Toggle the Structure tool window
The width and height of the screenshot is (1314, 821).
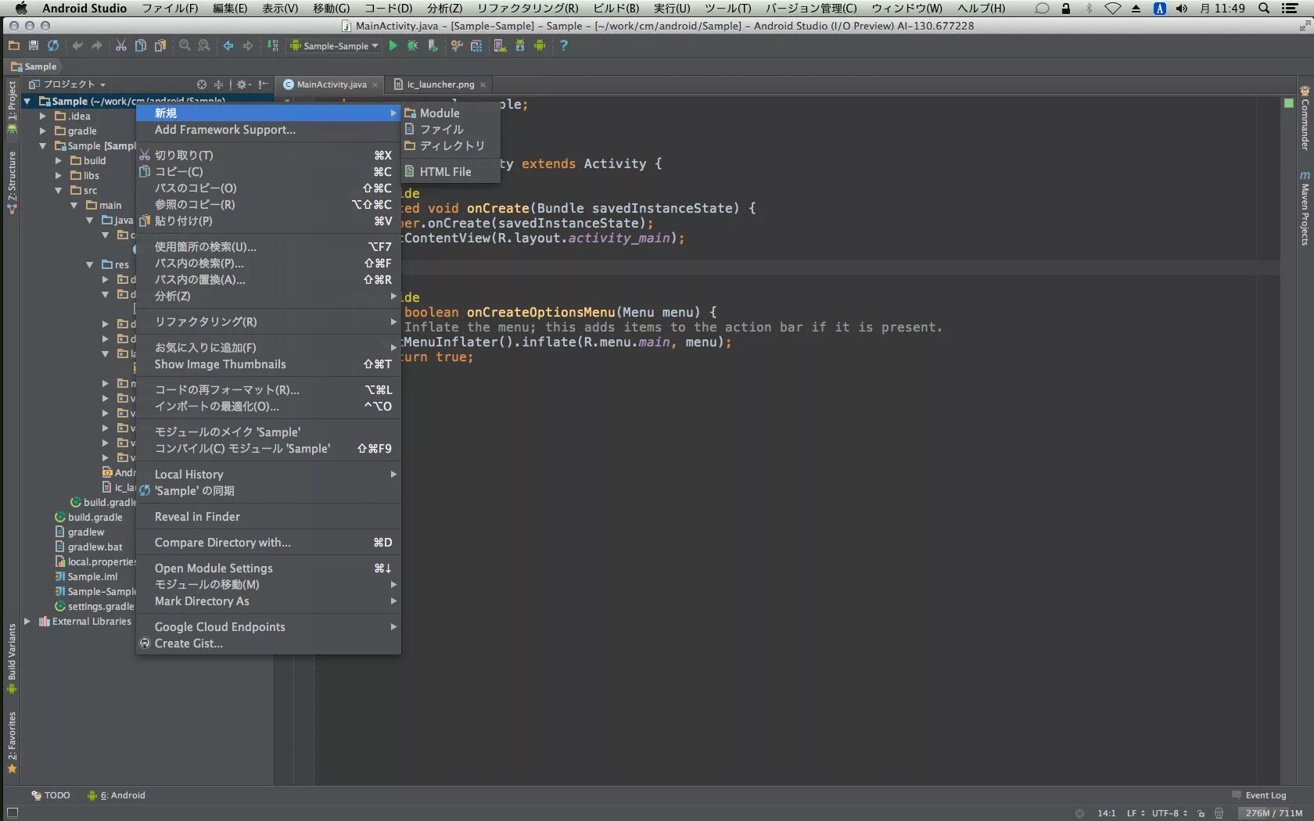(x=12, y=182)
